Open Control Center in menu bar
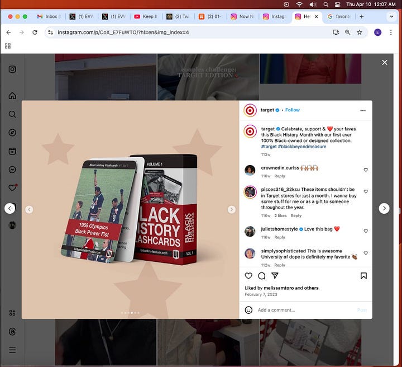The height and width of the screenshot is (367, 402). click(337, 4)
